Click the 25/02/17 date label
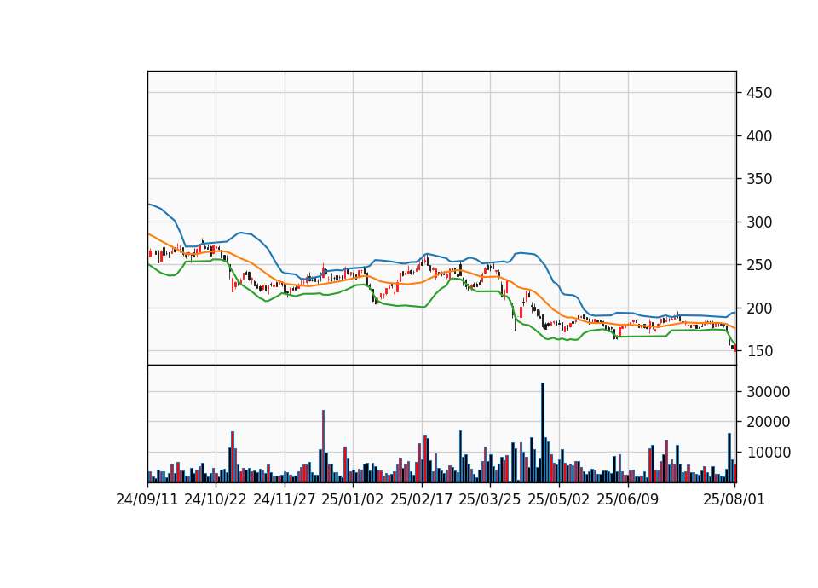 422,499
